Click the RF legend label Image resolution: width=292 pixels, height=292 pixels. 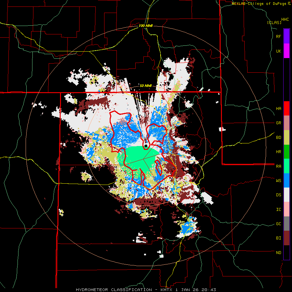coord(278,36)
